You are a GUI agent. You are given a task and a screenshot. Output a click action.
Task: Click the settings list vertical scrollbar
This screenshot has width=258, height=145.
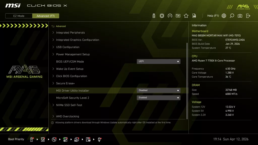187,81
